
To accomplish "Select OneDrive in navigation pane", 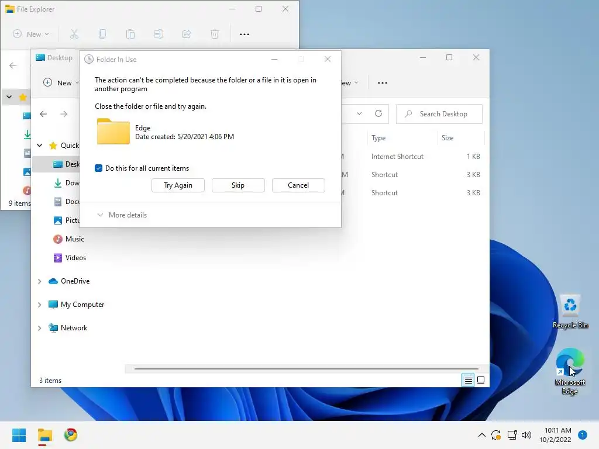I will pos(69,281).
